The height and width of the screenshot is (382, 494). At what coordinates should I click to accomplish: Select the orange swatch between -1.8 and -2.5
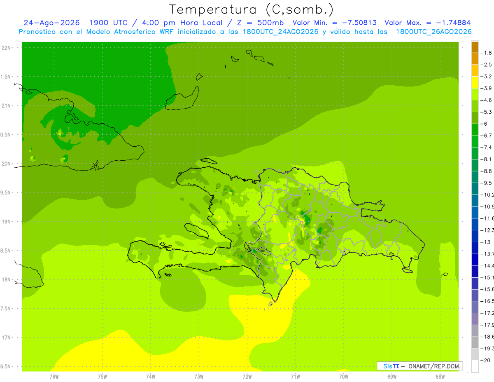[475, 59]
